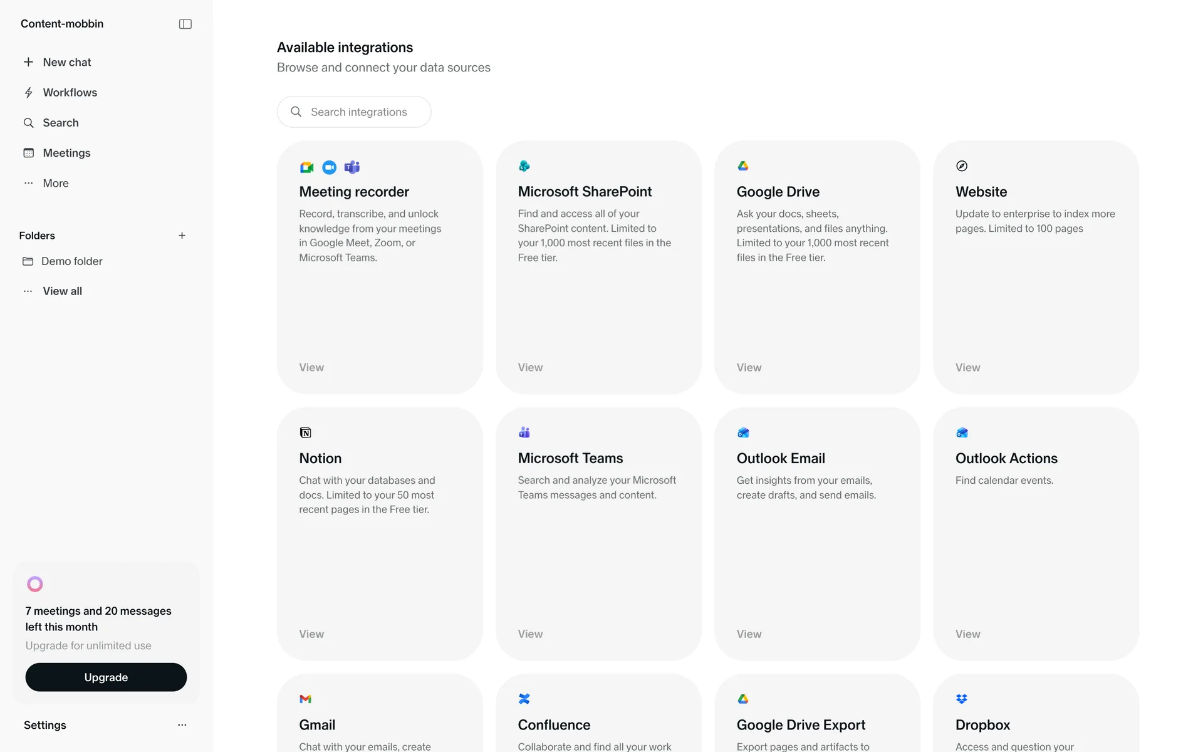
Task: Start a New chat
Action: pyautogui.click(x=66, y=62)
